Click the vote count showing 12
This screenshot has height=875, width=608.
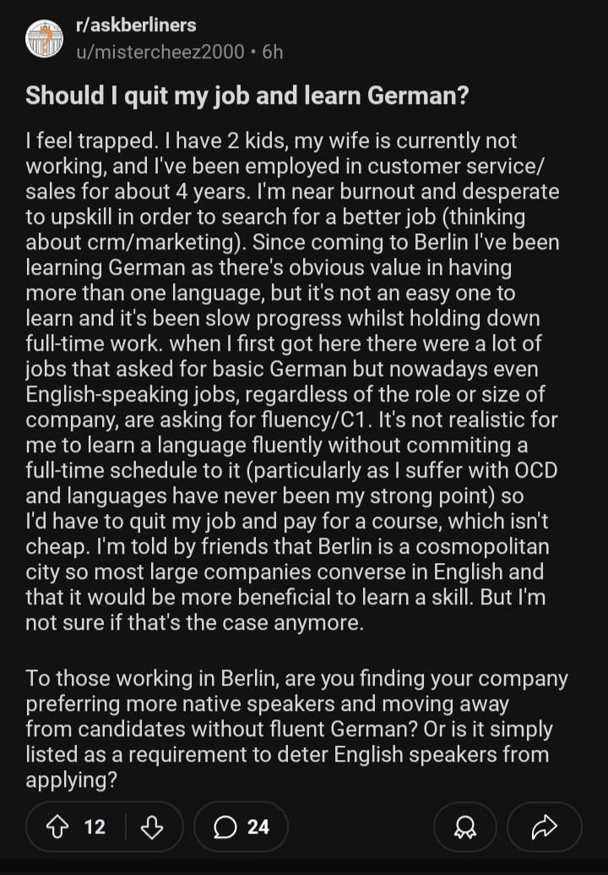coord(95,827)
